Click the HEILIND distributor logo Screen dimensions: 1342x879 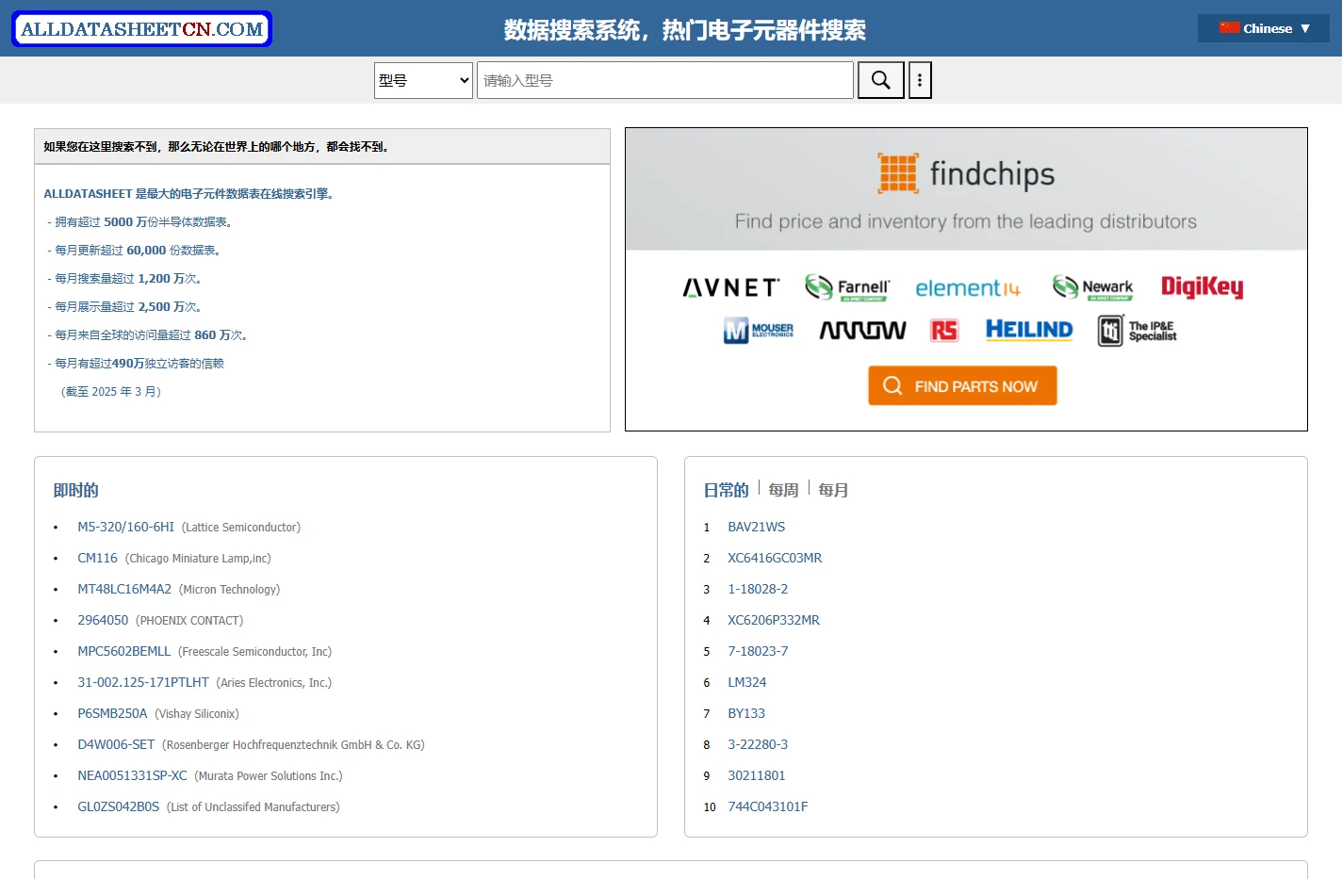(1029, 330)
